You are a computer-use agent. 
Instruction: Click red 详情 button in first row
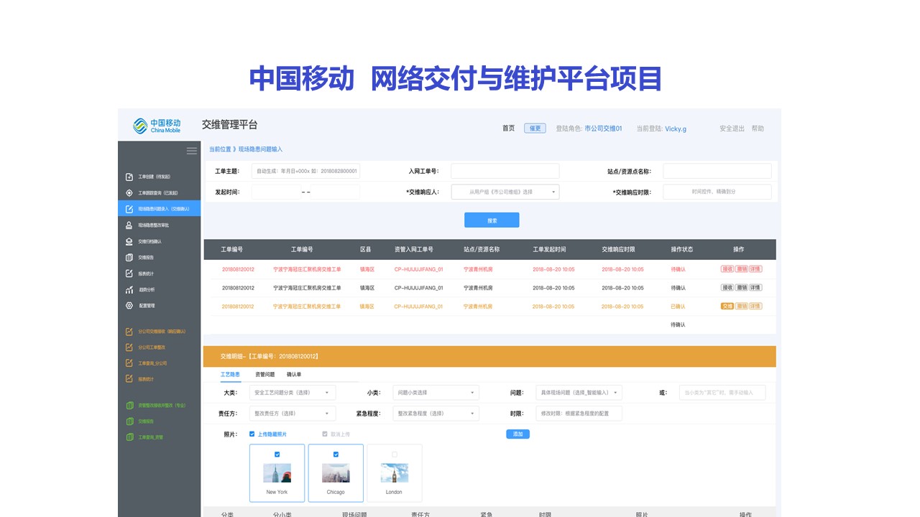pyautogui.click(x=755, y=269)
